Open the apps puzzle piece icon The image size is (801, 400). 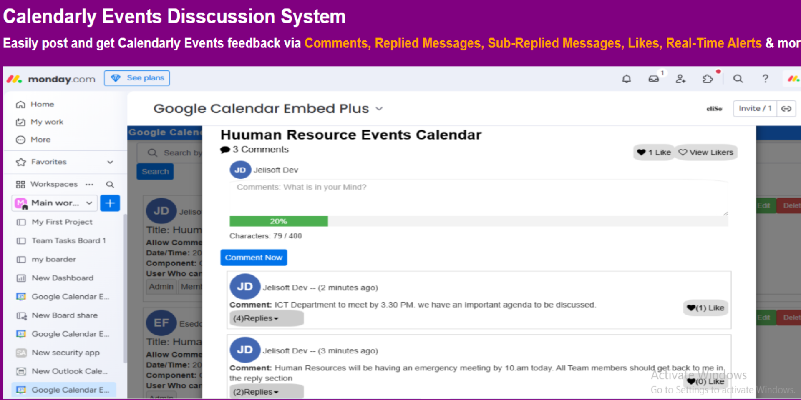(x=708, y=79)
